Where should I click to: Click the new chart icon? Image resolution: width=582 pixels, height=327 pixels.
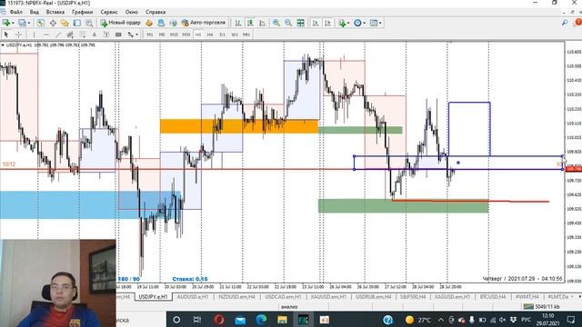coord(6,23)
